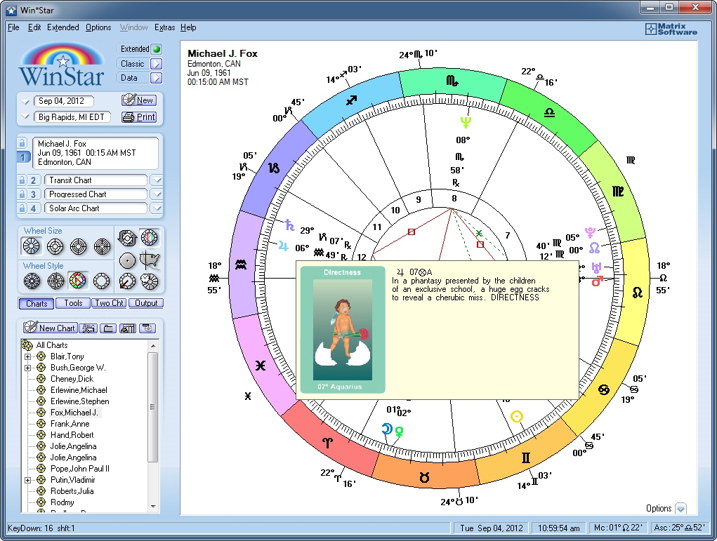Toggle the lock beside Solar Arc Chart
This screenshot has height=541, width=717.
(x=22, y=208)
